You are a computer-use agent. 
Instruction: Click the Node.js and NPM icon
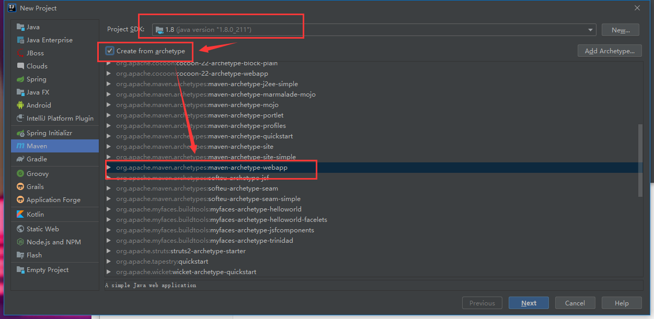pos(20,242)
